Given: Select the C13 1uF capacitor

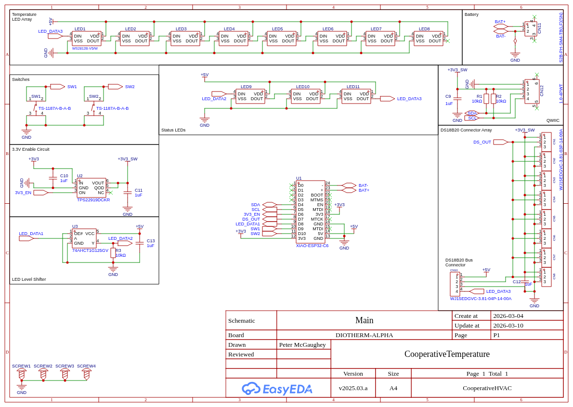Looking at the screenshot, I should (x=140, y=243).
